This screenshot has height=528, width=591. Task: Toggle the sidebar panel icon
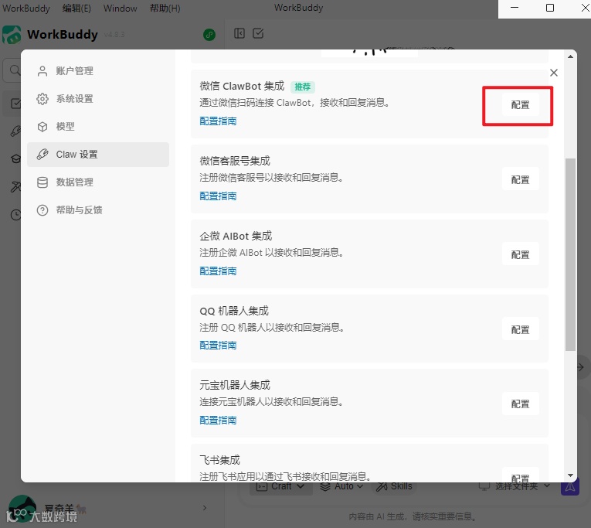point(239,33)
